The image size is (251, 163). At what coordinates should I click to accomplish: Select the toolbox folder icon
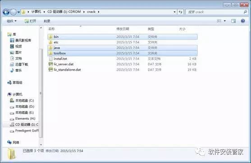(x=50, y=53)
